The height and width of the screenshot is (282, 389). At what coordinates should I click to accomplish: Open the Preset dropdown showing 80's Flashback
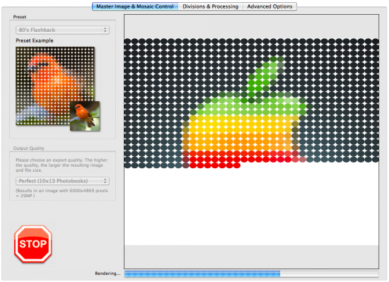click(62, 30)
